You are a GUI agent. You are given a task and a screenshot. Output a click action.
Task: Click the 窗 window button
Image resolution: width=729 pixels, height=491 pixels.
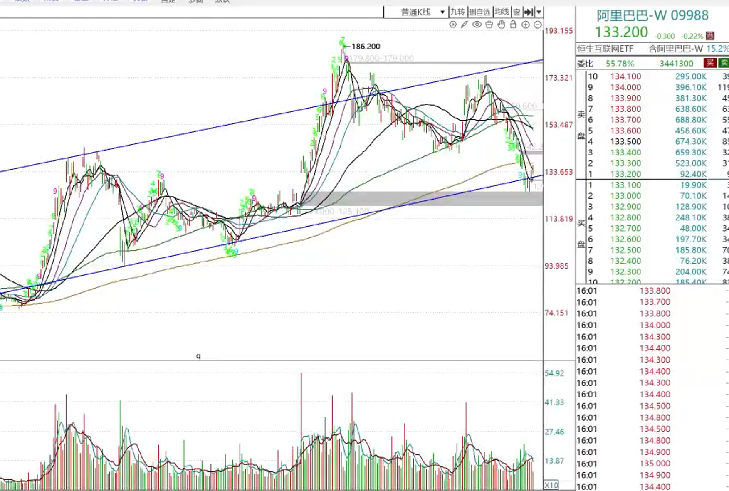click(x=516, y=12)
